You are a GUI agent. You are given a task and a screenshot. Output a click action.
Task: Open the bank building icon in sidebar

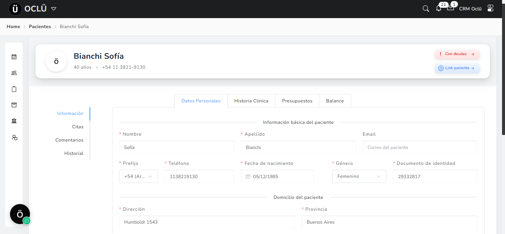(14, 121)
